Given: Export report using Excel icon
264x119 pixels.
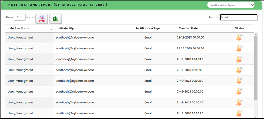Looking at the screenshot, I should point(55,19).
